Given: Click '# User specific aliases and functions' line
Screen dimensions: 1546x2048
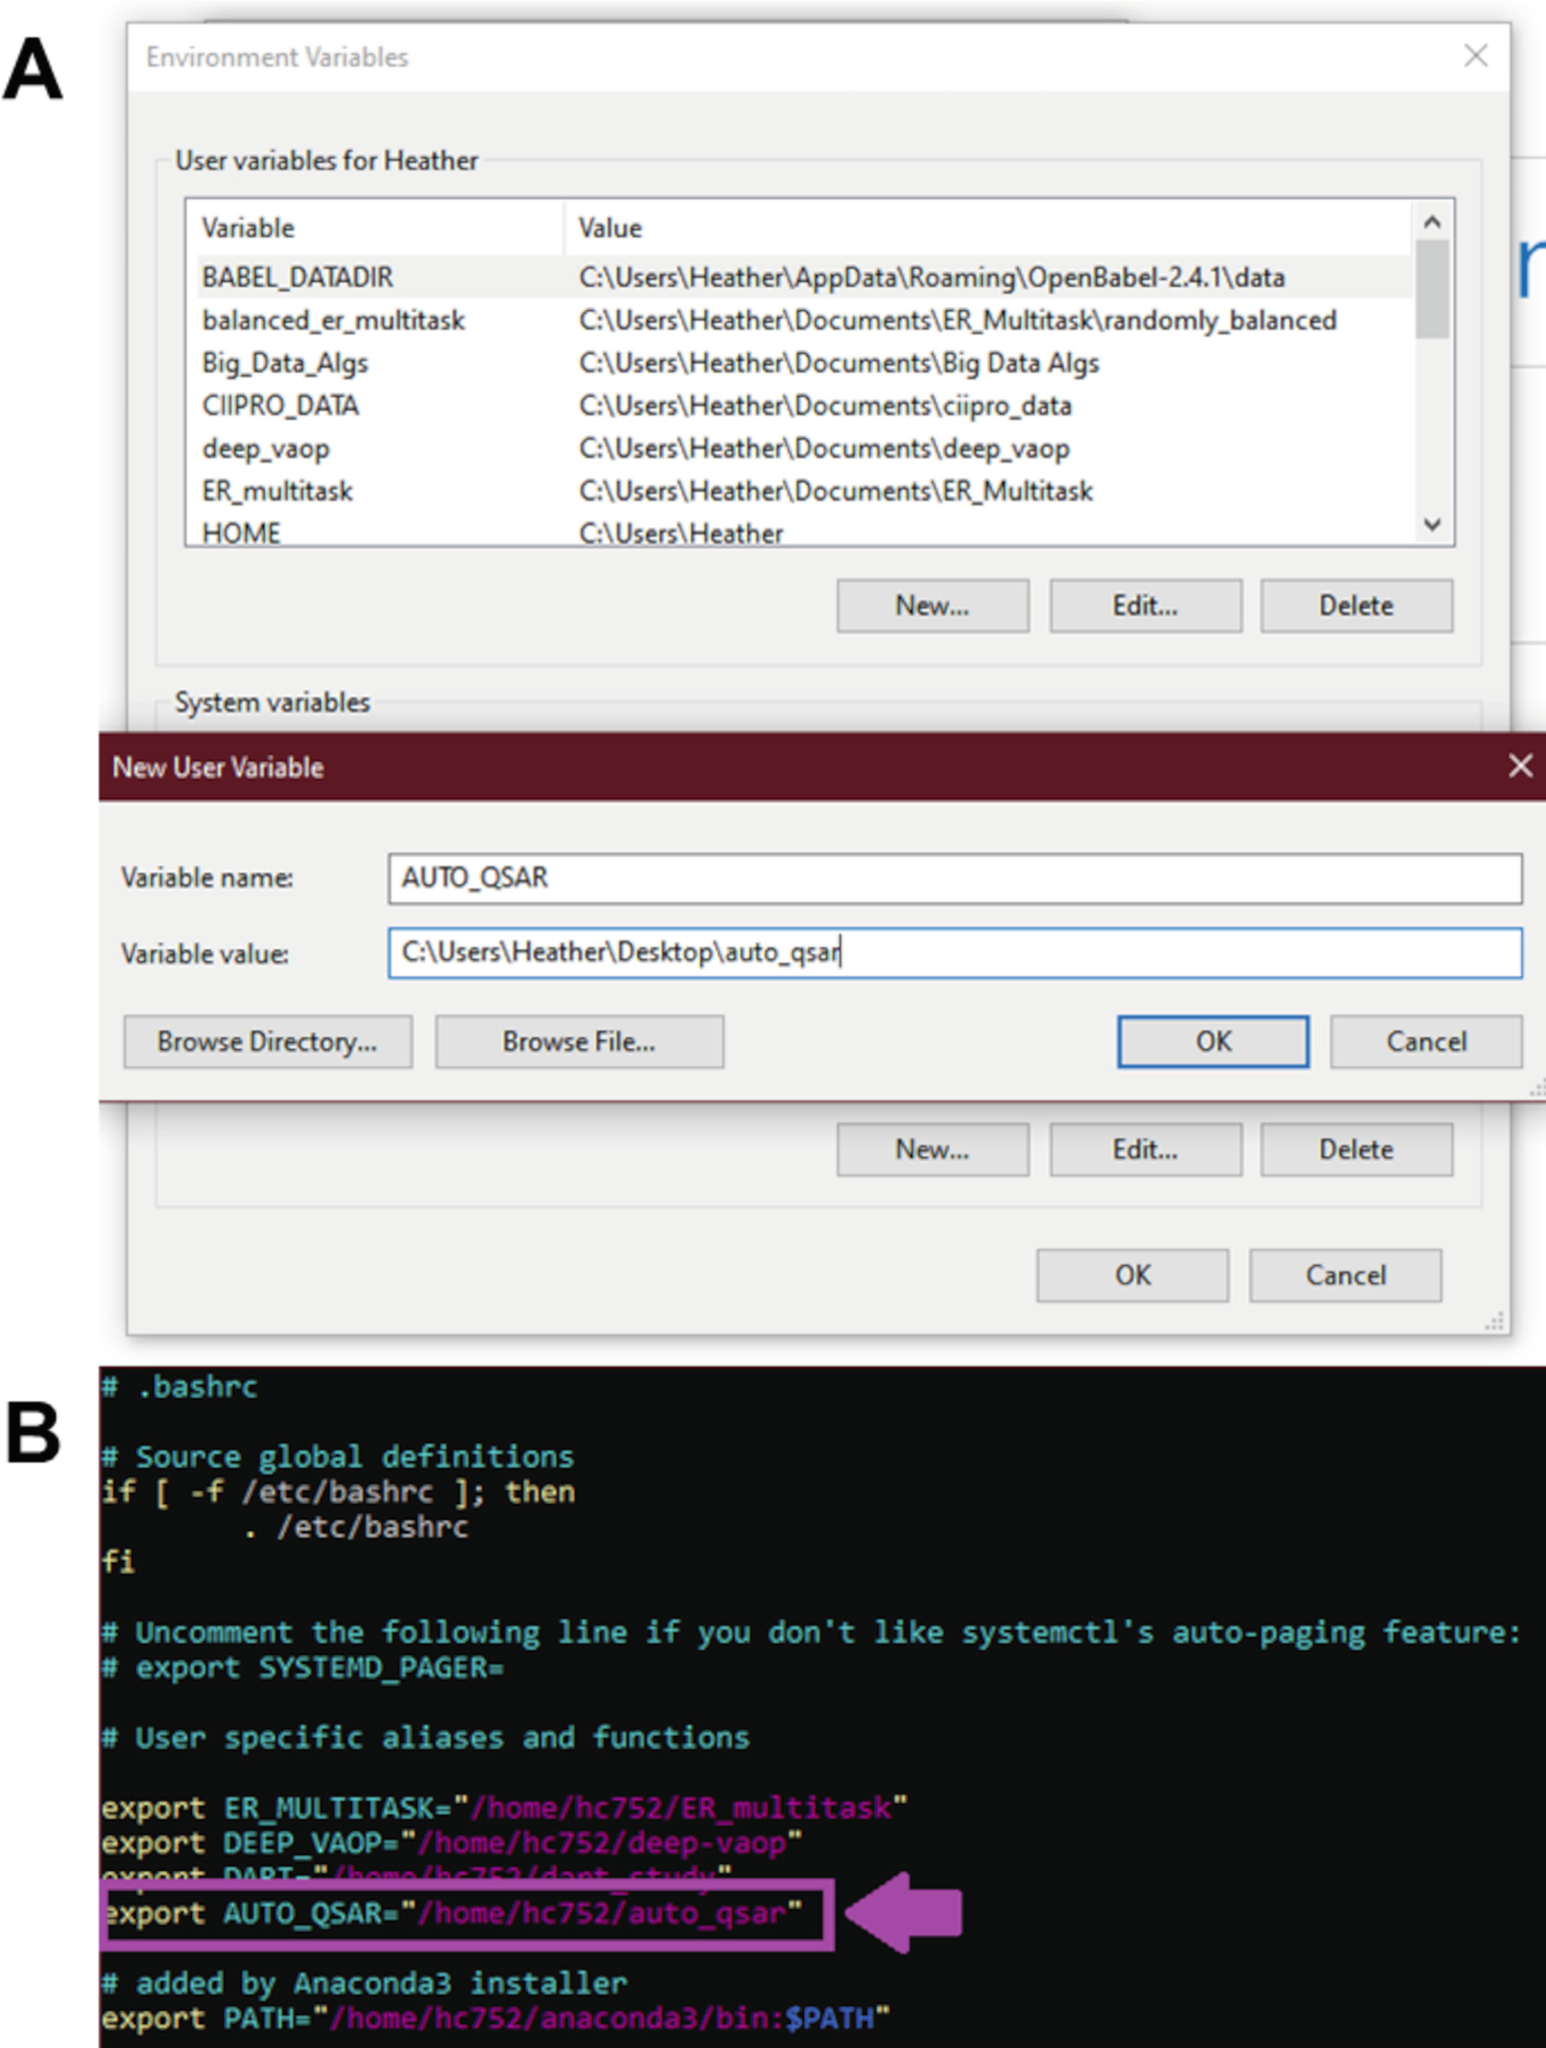Looking at the screenshot, I should click(425, 1738).
